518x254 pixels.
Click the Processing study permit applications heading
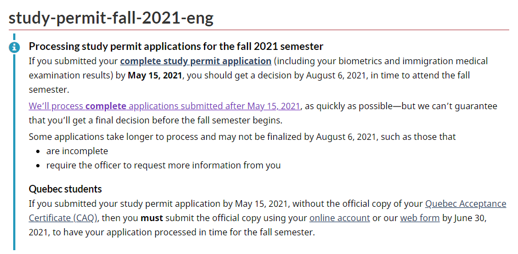tap(176, 46)
